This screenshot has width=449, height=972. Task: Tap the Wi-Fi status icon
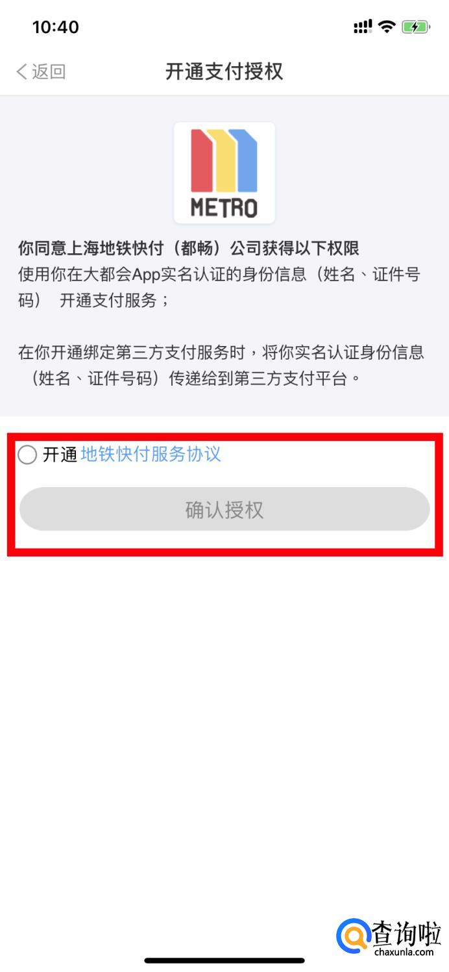pyautogui.click(x=387, y=27)
